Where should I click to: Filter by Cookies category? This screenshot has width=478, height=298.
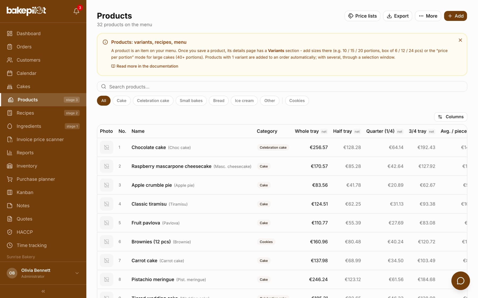297,101
